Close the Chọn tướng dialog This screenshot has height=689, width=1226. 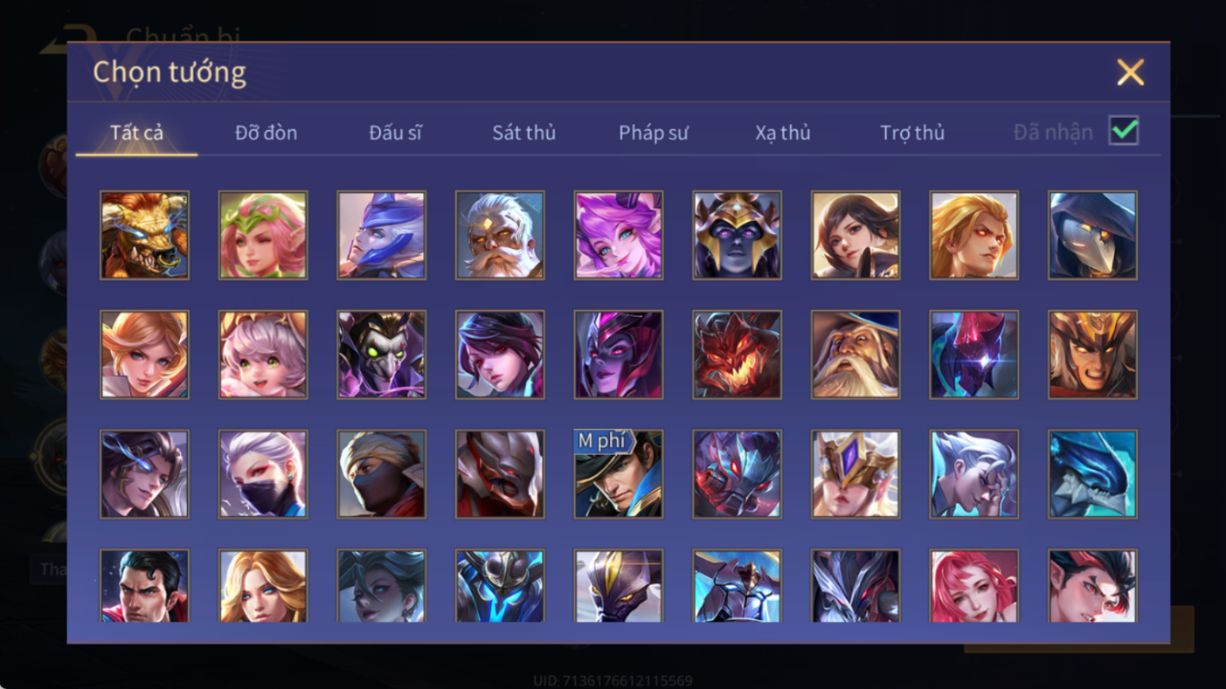pyautogui.click(x=1130, y=72)
